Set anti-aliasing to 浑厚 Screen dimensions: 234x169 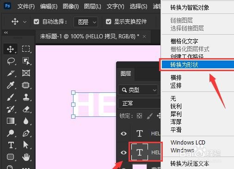[176, 122]
